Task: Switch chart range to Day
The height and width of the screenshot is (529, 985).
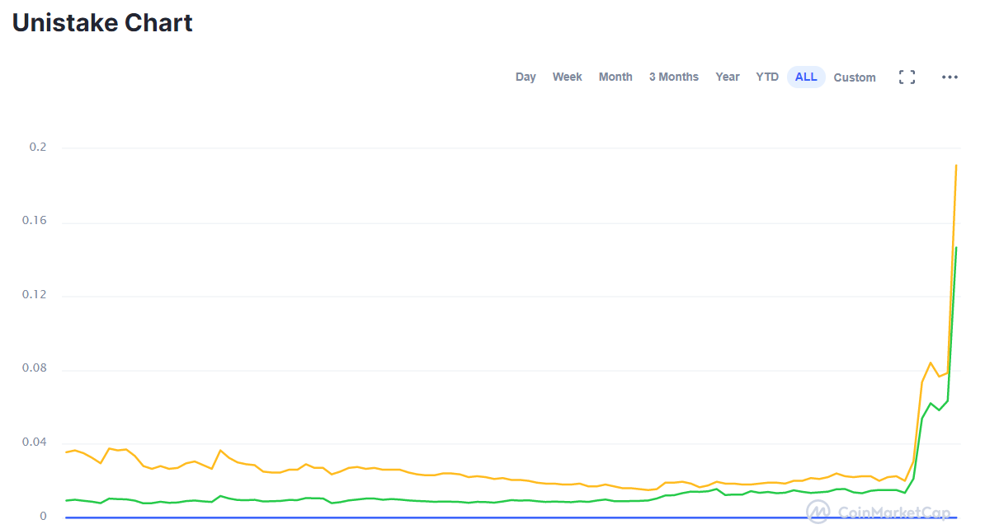Action: tap(525, 77)
